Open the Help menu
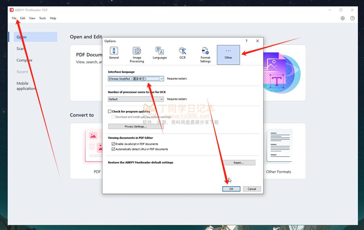 tap(53, 18)
